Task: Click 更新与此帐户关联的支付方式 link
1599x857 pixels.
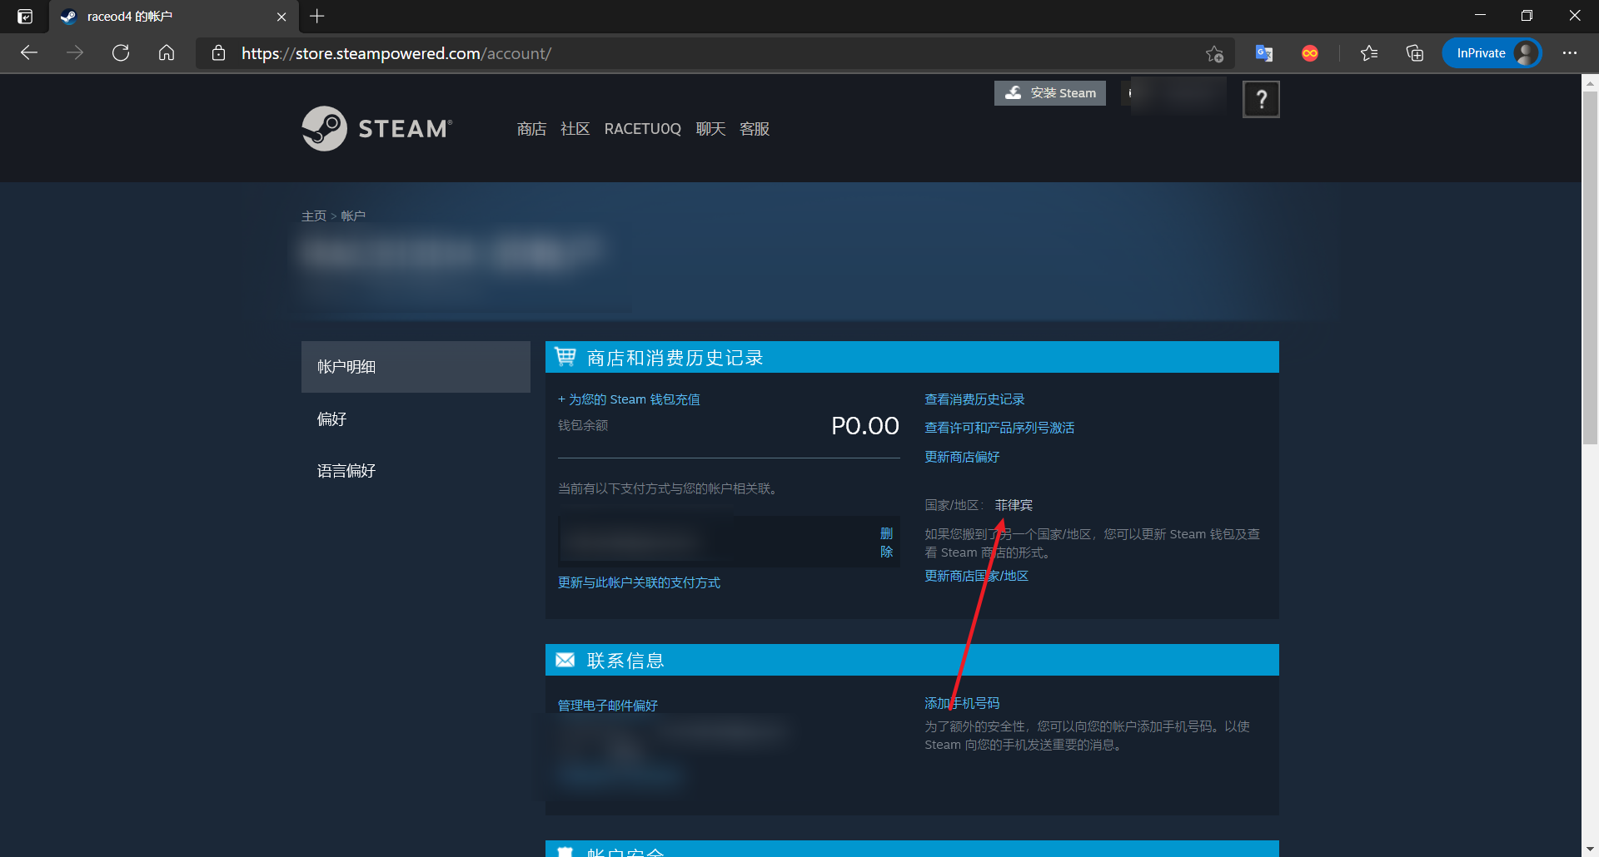Action: [x=639, y=582]
